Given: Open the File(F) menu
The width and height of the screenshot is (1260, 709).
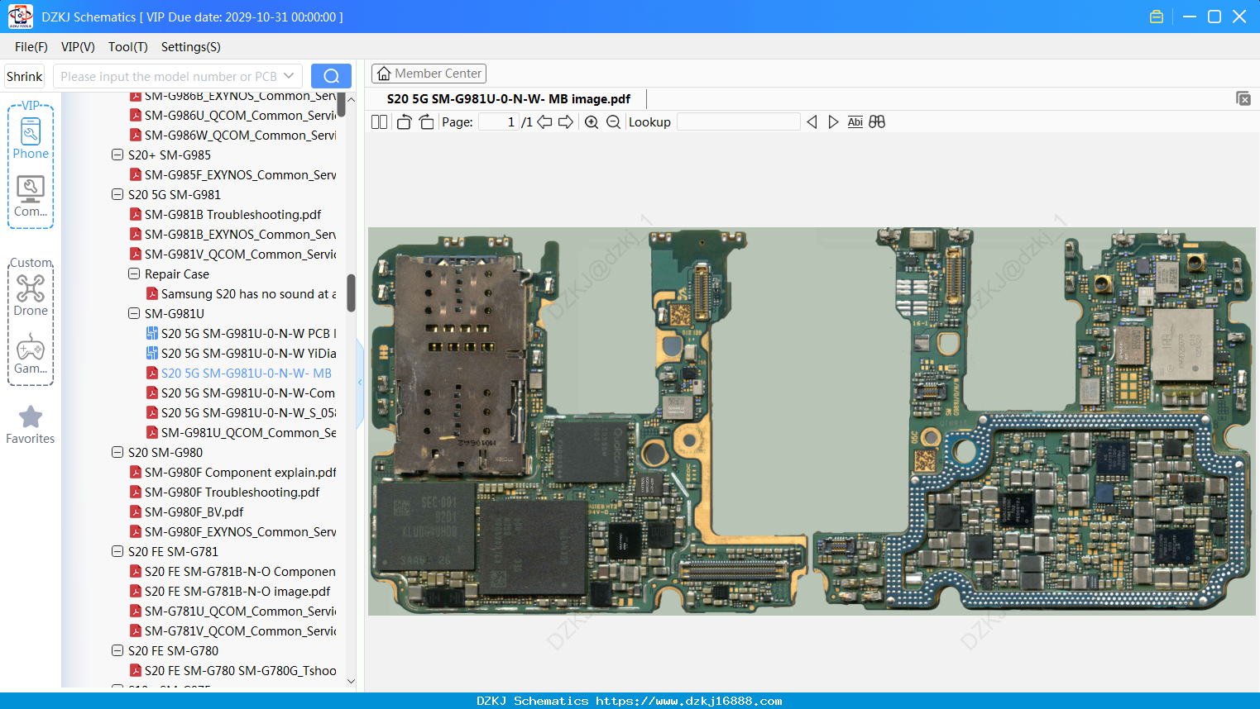Looking at the screenshot, I should 31,47.
